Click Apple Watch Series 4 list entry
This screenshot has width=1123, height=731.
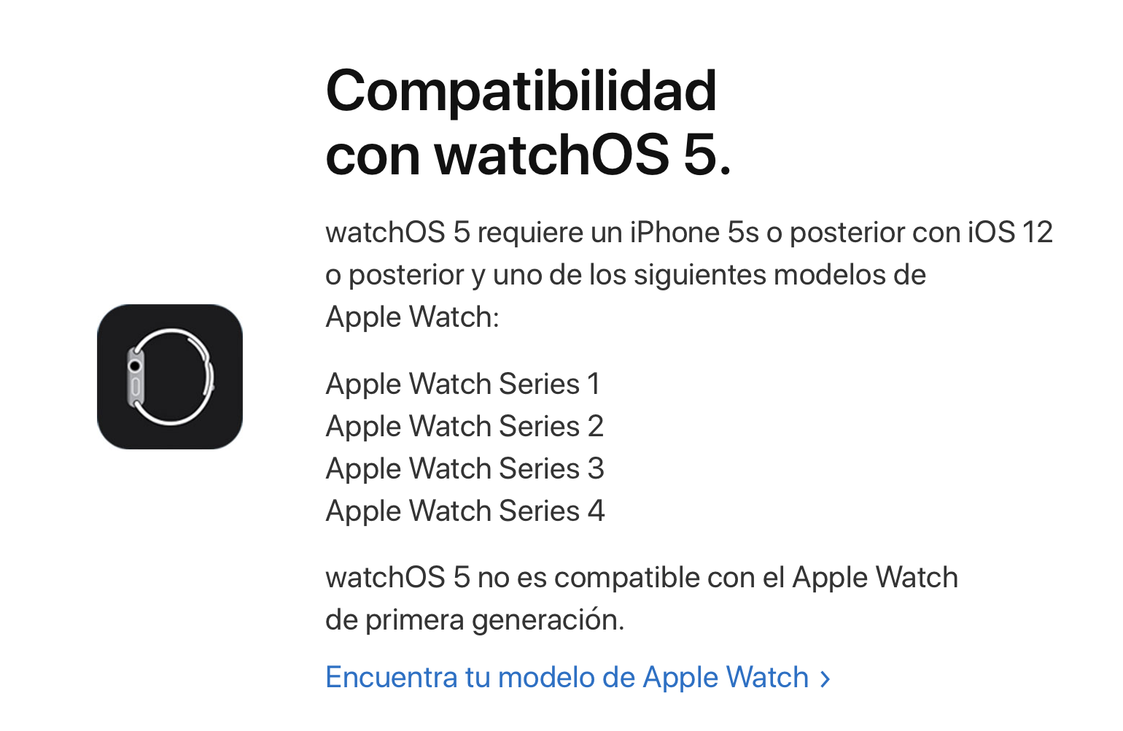pyautogui.click(x=465, y=511)
